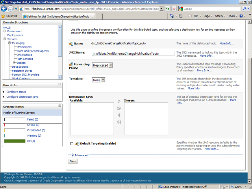252x189 pixels.
Task: Click the move-all-right double arrow icon
Action: pyautogui.click(x=119, y=101)
